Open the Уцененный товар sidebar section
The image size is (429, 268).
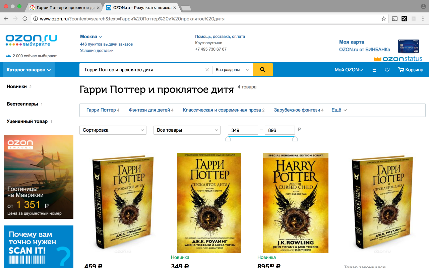point(27,121)
